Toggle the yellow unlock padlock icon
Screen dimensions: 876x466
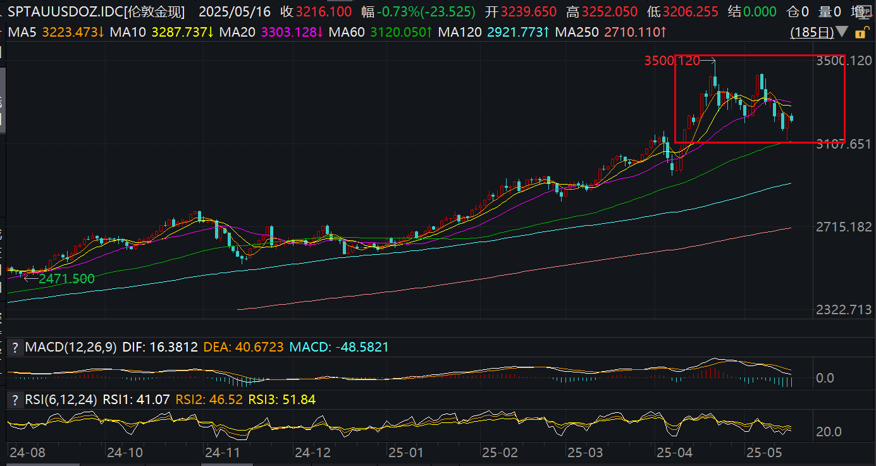861,32
